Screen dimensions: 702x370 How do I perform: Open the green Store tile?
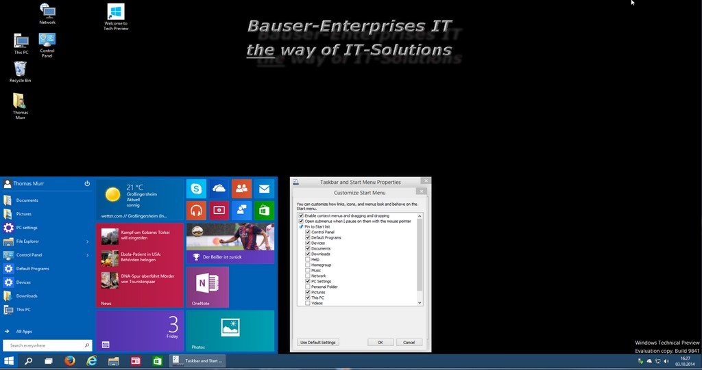tap(264, 211)
